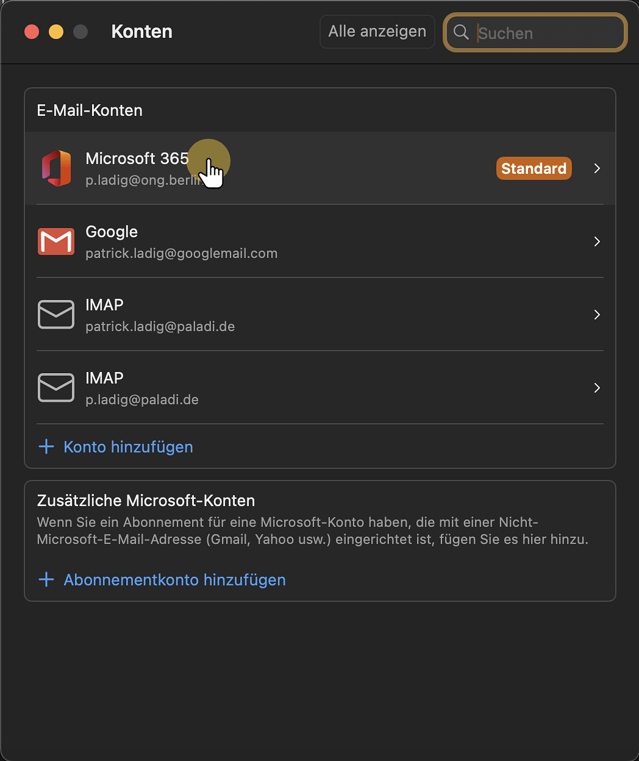Click the Microsoft 365 Office logo icon
Viewport: 639px width, 761px height.
[x=56, y=168]
